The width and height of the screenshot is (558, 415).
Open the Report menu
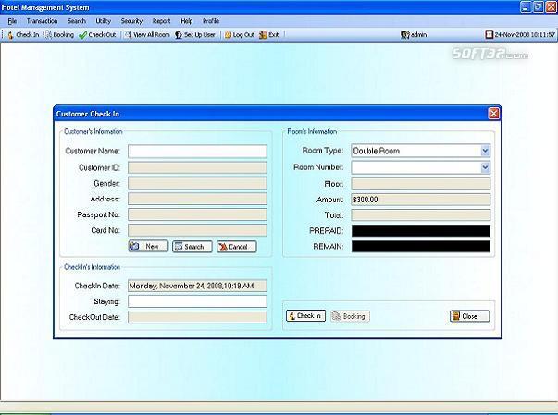coord(162,21)
